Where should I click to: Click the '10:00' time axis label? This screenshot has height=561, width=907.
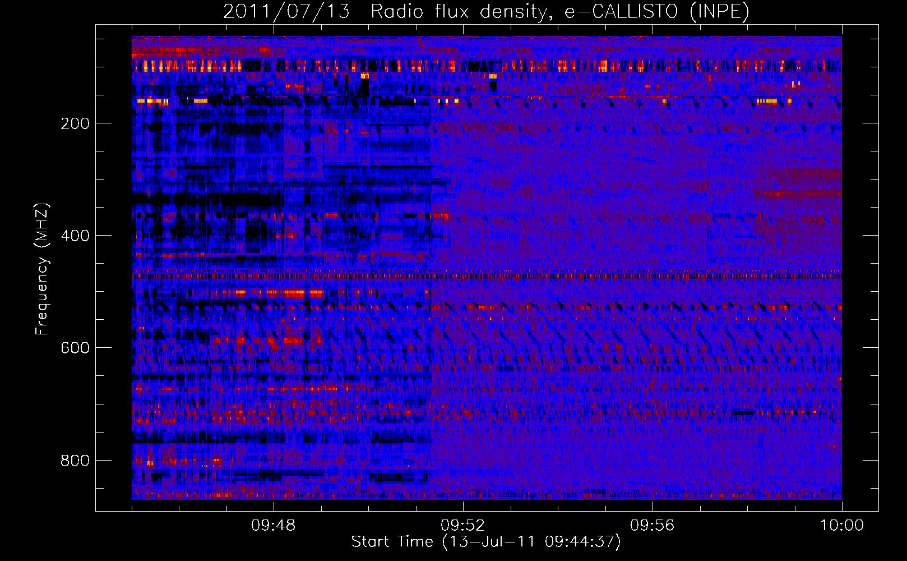click(x=842, y=526)
